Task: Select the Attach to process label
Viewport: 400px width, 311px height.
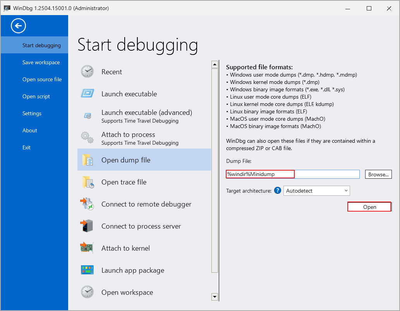Action: (x=128, y=135)
